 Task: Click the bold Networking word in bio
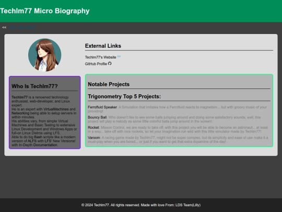tap(20, 113)
